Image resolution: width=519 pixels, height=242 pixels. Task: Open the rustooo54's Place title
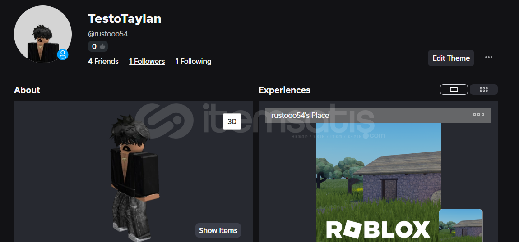300,116
